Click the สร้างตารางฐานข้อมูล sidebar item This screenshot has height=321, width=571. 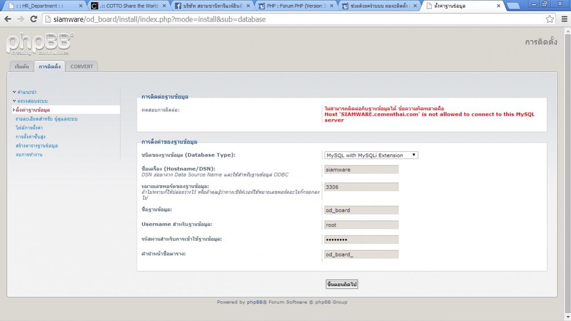(37, 145)
